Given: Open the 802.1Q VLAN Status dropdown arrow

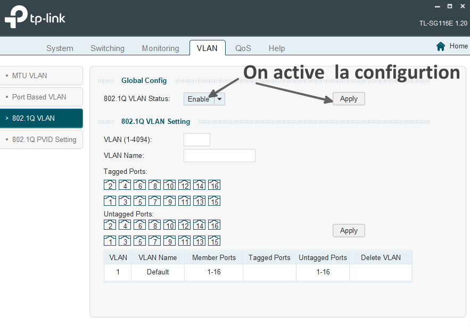Looking at the screenshot, I should pyautogui.click(x=219, y=99).
